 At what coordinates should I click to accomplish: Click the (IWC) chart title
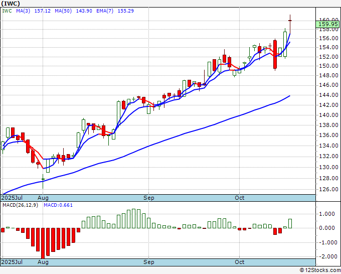[x=11, y=4]
